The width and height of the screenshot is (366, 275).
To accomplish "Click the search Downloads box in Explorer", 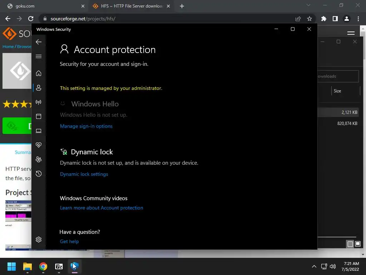I will [338, 76].
